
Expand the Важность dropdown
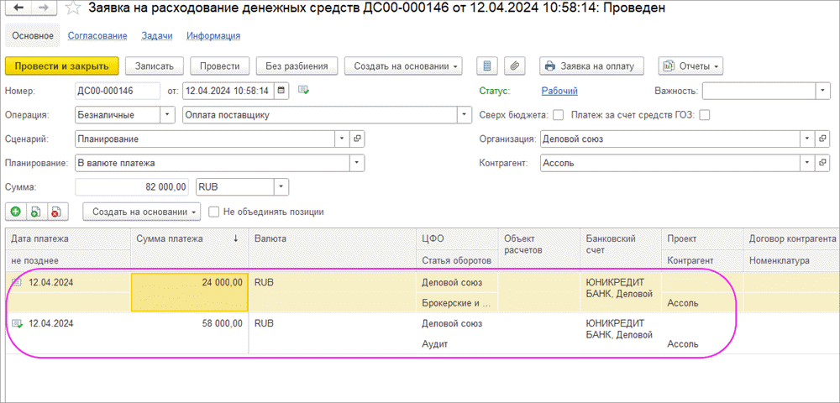click(822, 91)
